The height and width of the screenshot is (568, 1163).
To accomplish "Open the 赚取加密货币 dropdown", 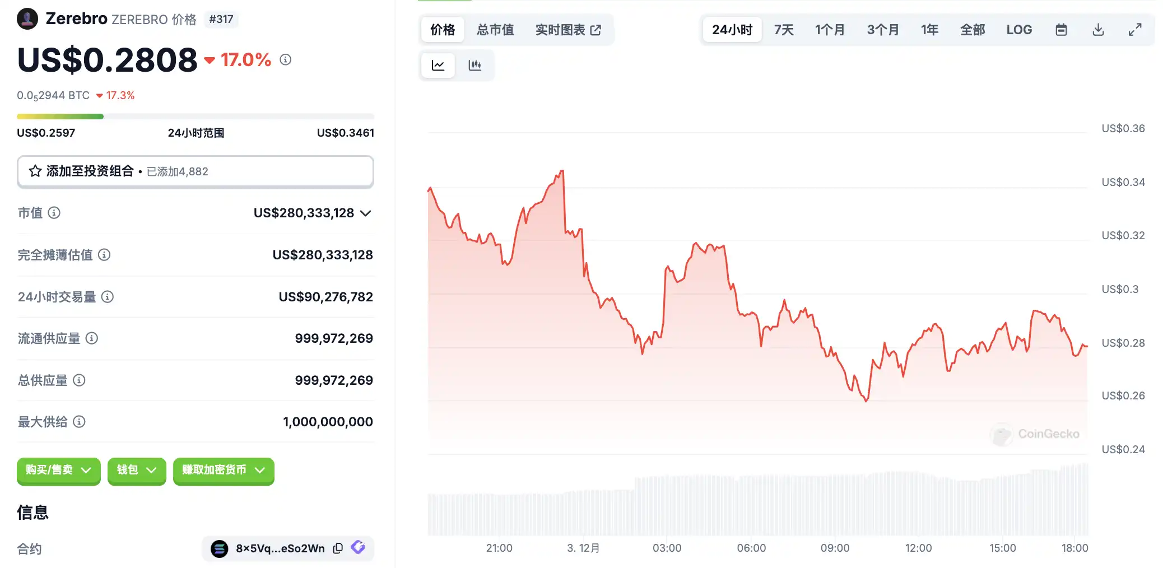I will click(x=223, y=470).
